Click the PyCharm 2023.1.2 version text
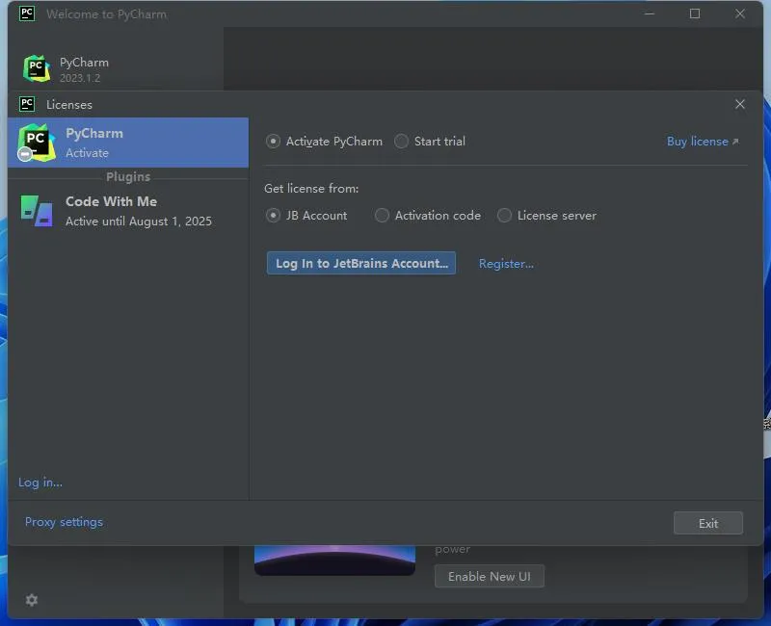The height and width of the screenshot is (626, 771). (x=80, y=78)
